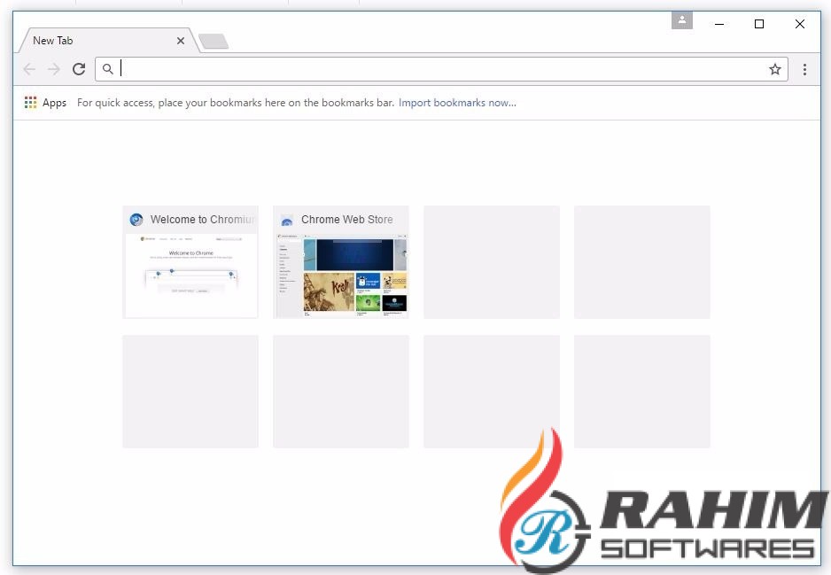Reload the current page
This screenshot has width=831, height=575.
pos(79,69)
